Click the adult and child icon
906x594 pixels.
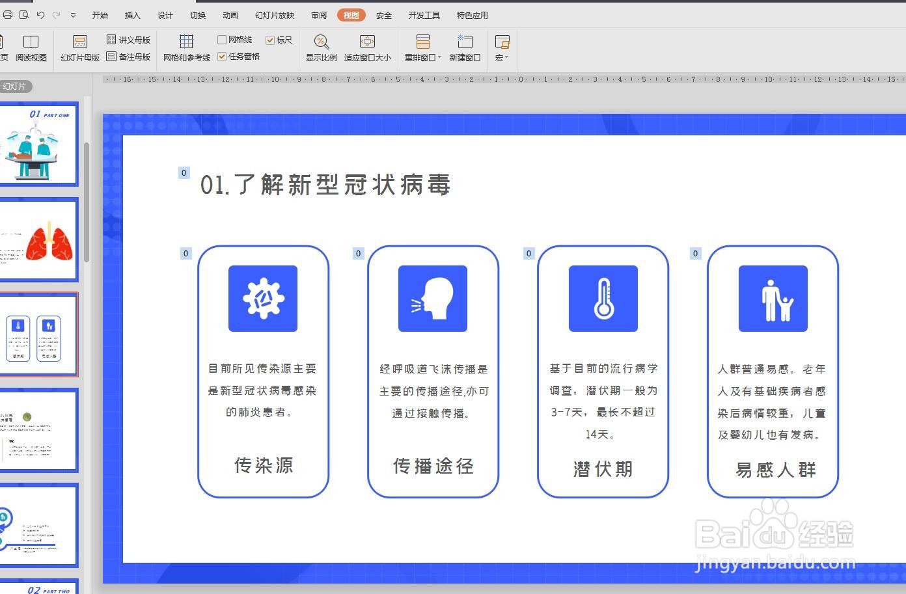pos(773,299)
